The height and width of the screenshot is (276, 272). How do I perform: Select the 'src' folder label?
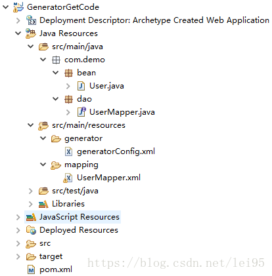click(45, 243)
